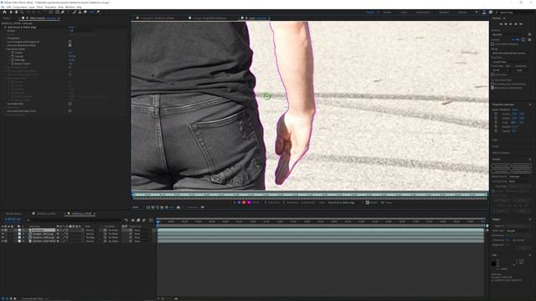Image resolution: width=536 pixels, height=301 pixels.
Task: Select the Roto Brush tool
Action: (91, 12)
